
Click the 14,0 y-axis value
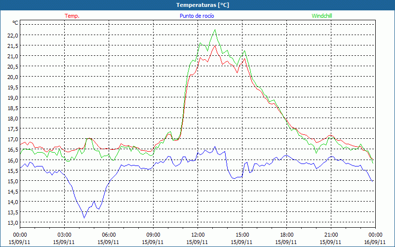coord(13,202)
